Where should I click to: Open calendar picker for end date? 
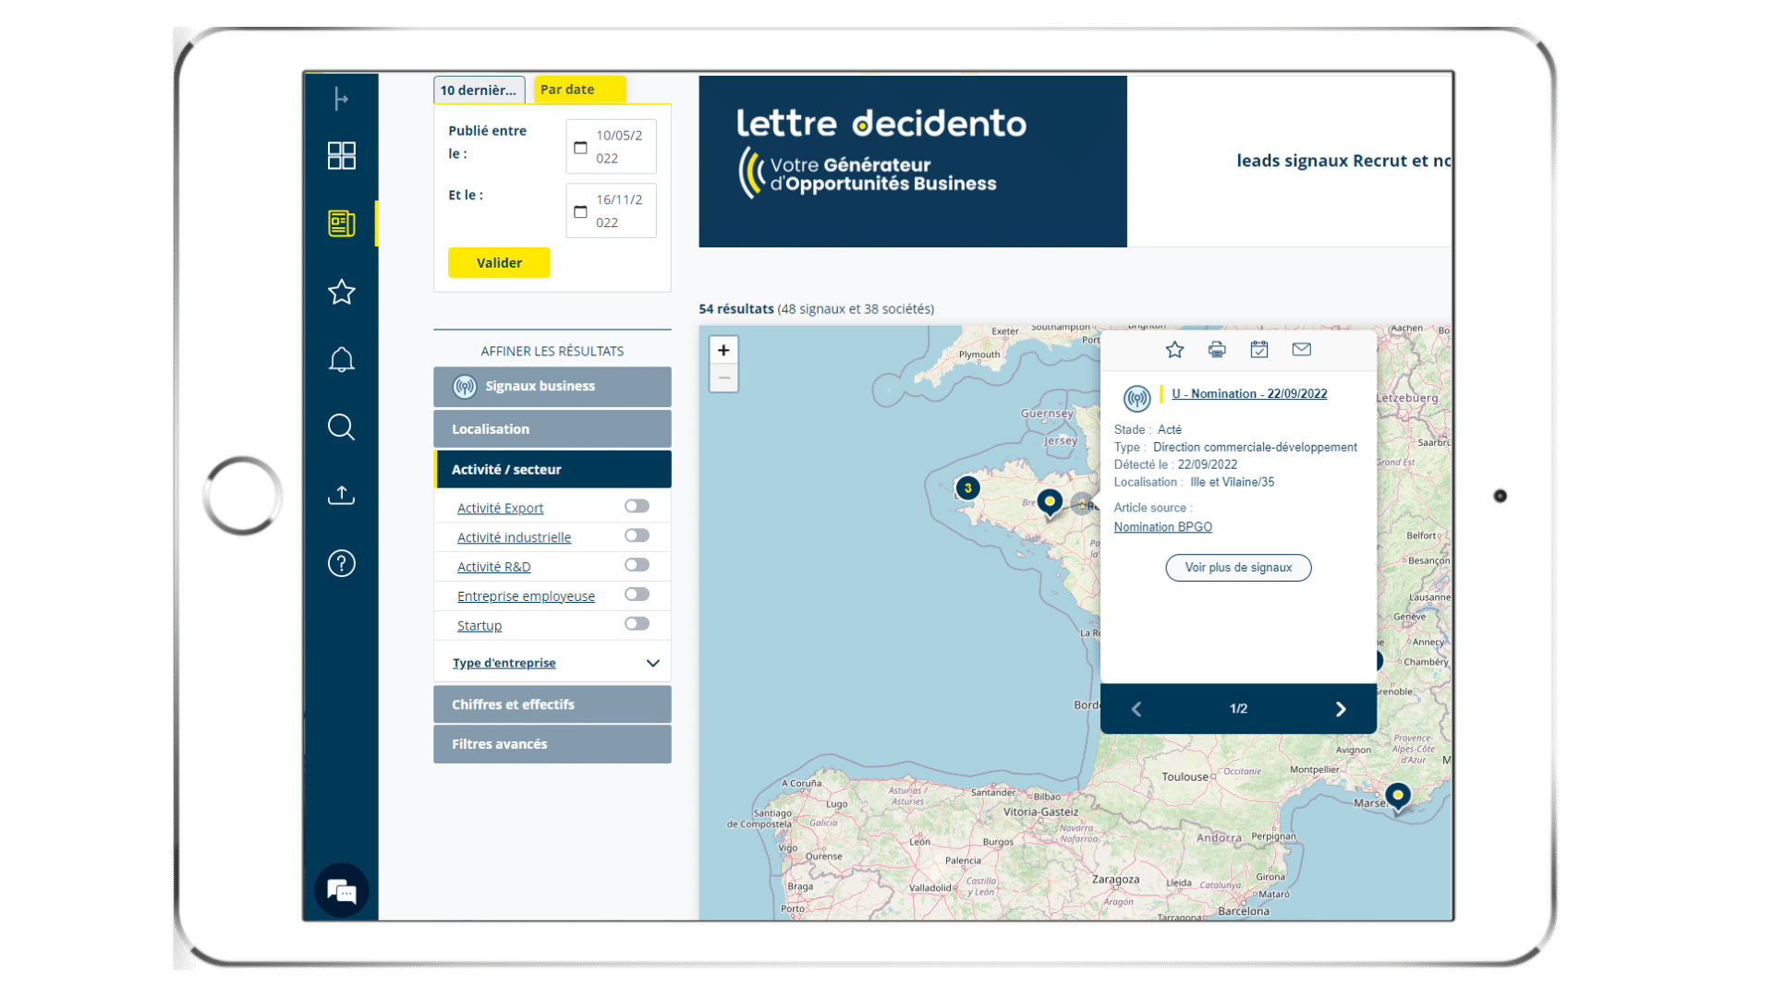click(580, 212)
